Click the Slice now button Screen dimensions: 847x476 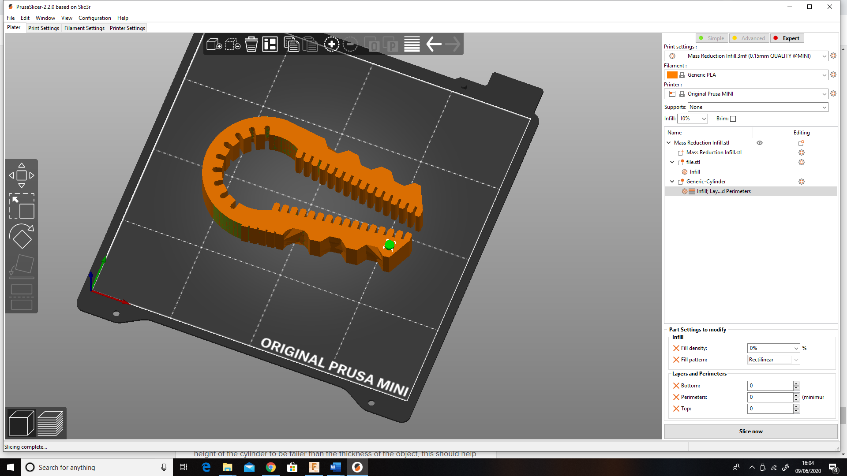coord(751,431)
